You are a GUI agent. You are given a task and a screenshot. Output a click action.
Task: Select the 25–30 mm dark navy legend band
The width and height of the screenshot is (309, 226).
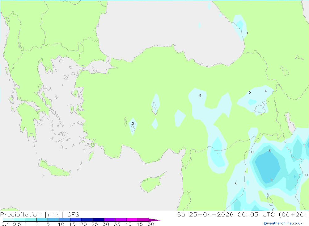98,220
